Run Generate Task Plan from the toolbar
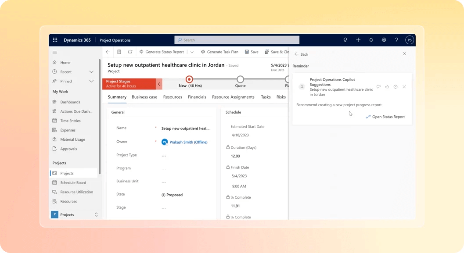 pos(219,51)
